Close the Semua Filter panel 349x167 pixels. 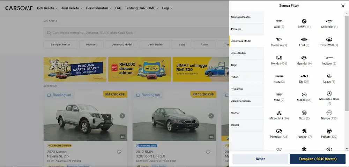click(343, 6)
